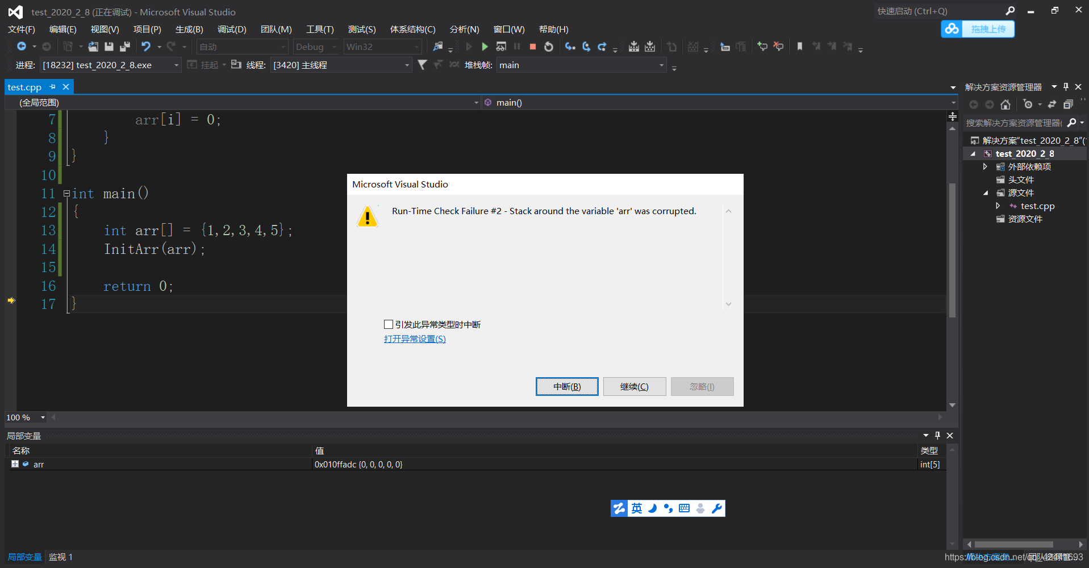Click the Open File toolbar icon

(93, 47)
